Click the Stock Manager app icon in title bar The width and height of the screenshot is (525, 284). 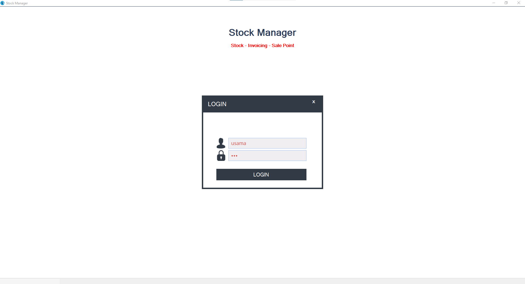(3, 3)
